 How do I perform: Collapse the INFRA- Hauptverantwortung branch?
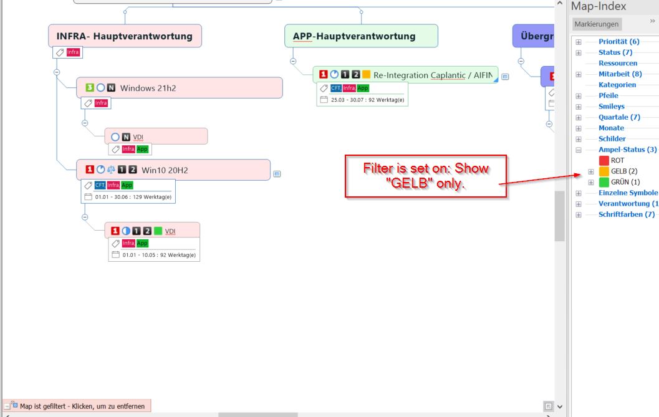tap(57, 72)
